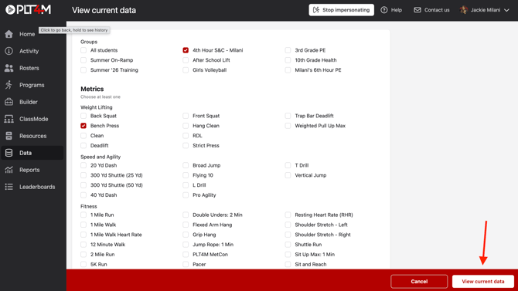This screenshot has width=518, height=291.
Task: Check the Summer On-Ramp group
Action: [x=83, y=60]
